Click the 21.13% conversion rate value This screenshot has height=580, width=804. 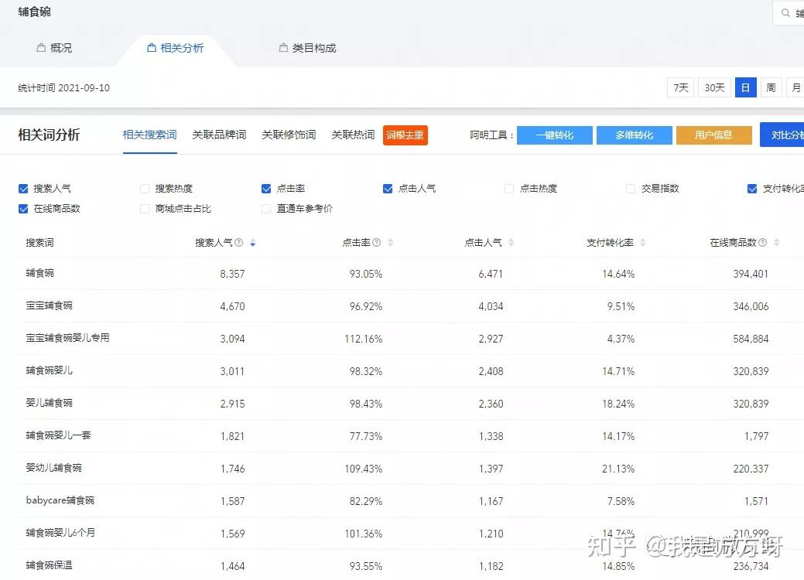click(618, 469)
